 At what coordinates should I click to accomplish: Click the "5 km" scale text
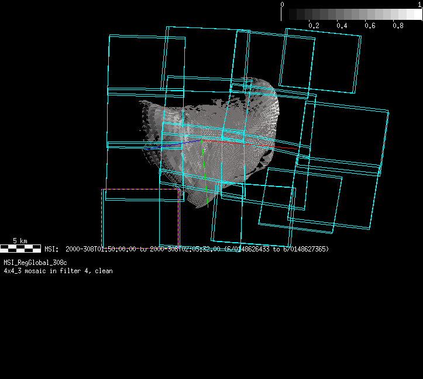pos(20,241)
